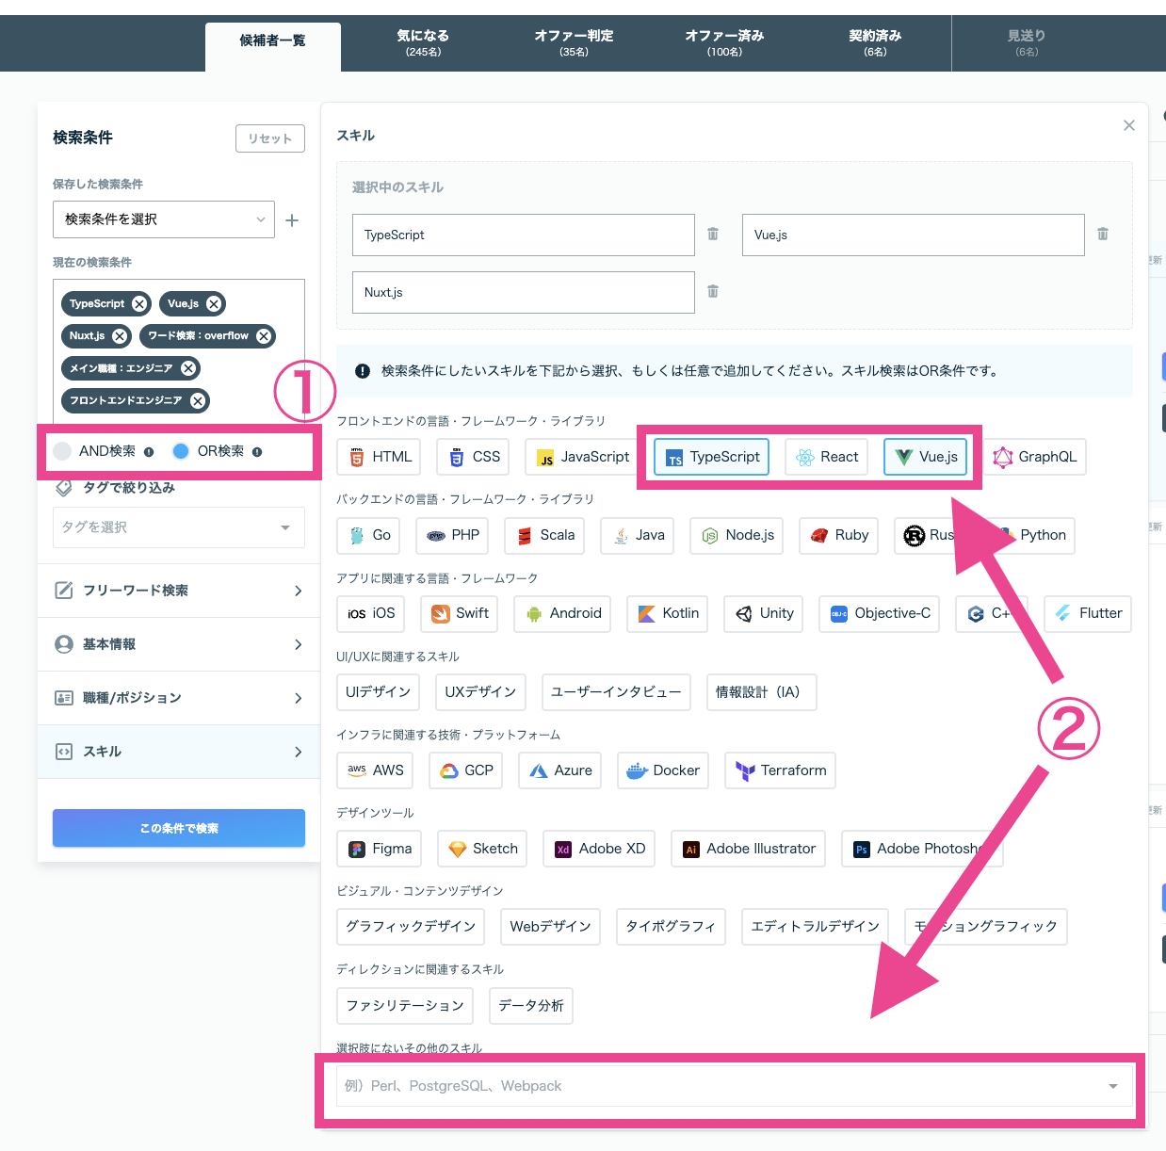Open the 検索条件を選択 dropdown
Image resolution: width=1166 pixels, height=1151 pixels.
pos(164,219)
